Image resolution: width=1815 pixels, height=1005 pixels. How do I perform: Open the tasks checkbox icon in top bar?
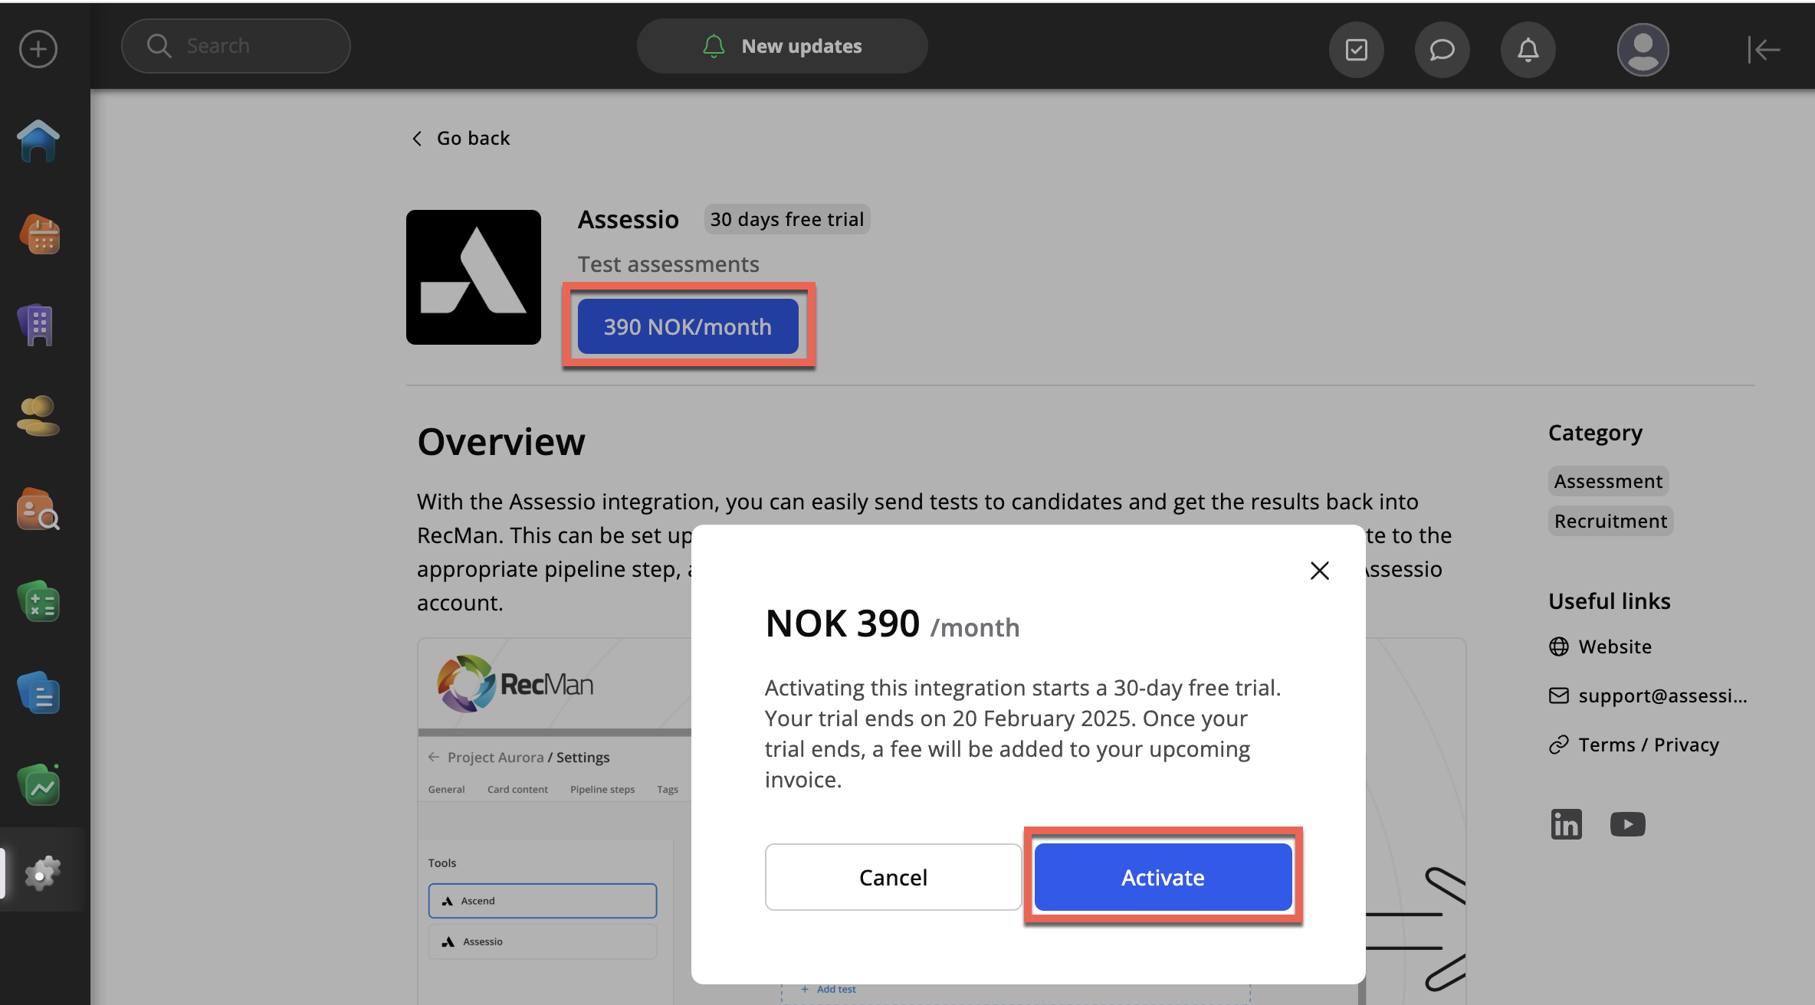pyautogui.click(x=1356, y=50)
